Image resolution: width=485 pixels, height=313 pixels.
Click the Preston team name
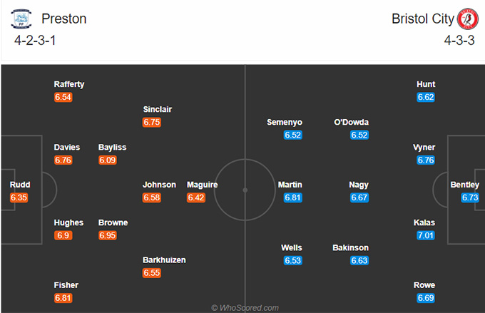(64, 19)
